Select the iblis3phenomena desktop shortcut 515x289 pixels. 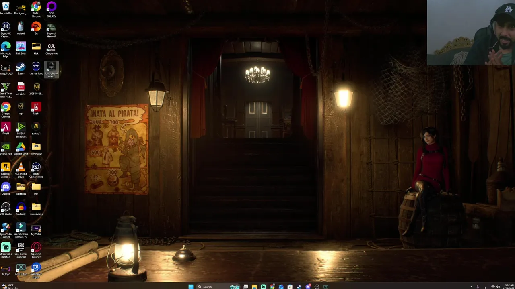51,70
